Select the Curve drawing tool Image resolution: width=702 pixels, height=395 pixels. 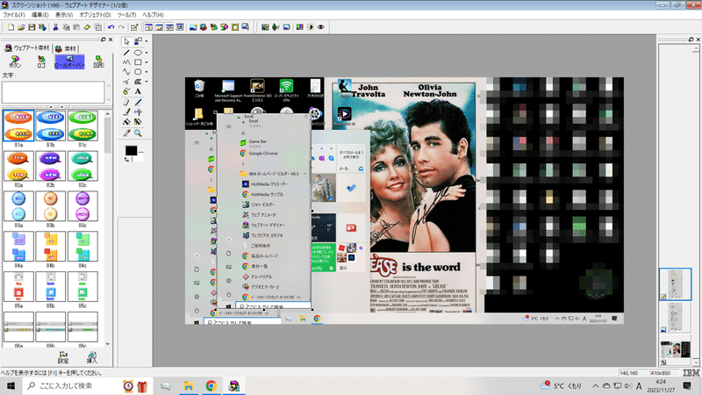pyautogui.click(x=126, y=72)
